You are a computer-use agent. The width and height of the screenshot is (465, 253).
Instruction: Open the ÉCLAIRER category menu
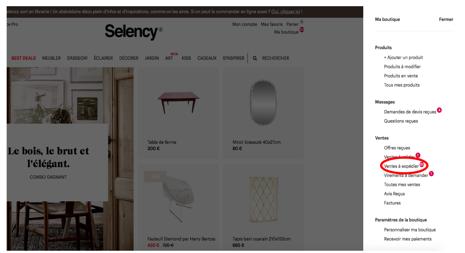[103, 58]
